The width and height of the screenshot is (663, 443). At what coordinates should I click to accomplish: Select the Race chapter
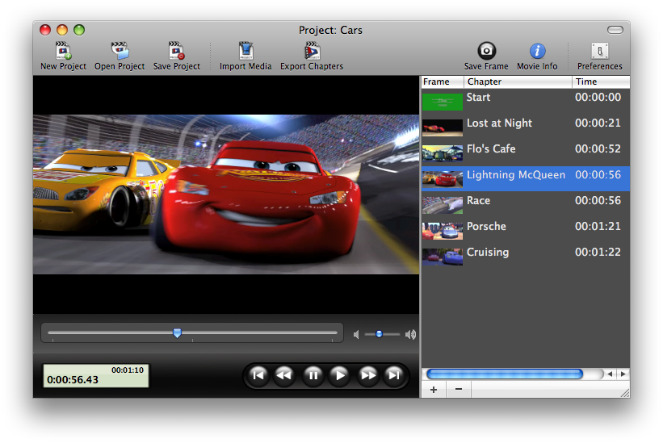pyautogui.click(x=525, y=204)
